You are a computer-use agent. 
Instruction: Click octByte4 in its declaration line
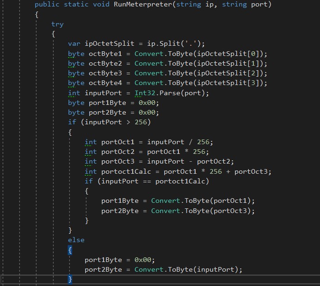105,83
